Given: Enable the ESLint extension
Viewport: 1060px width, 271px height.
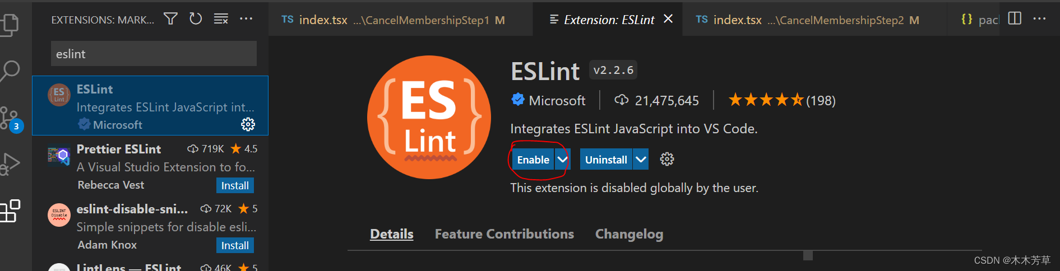Looking at the screenshot, I should pyautogui.click(x=533, y=160).
